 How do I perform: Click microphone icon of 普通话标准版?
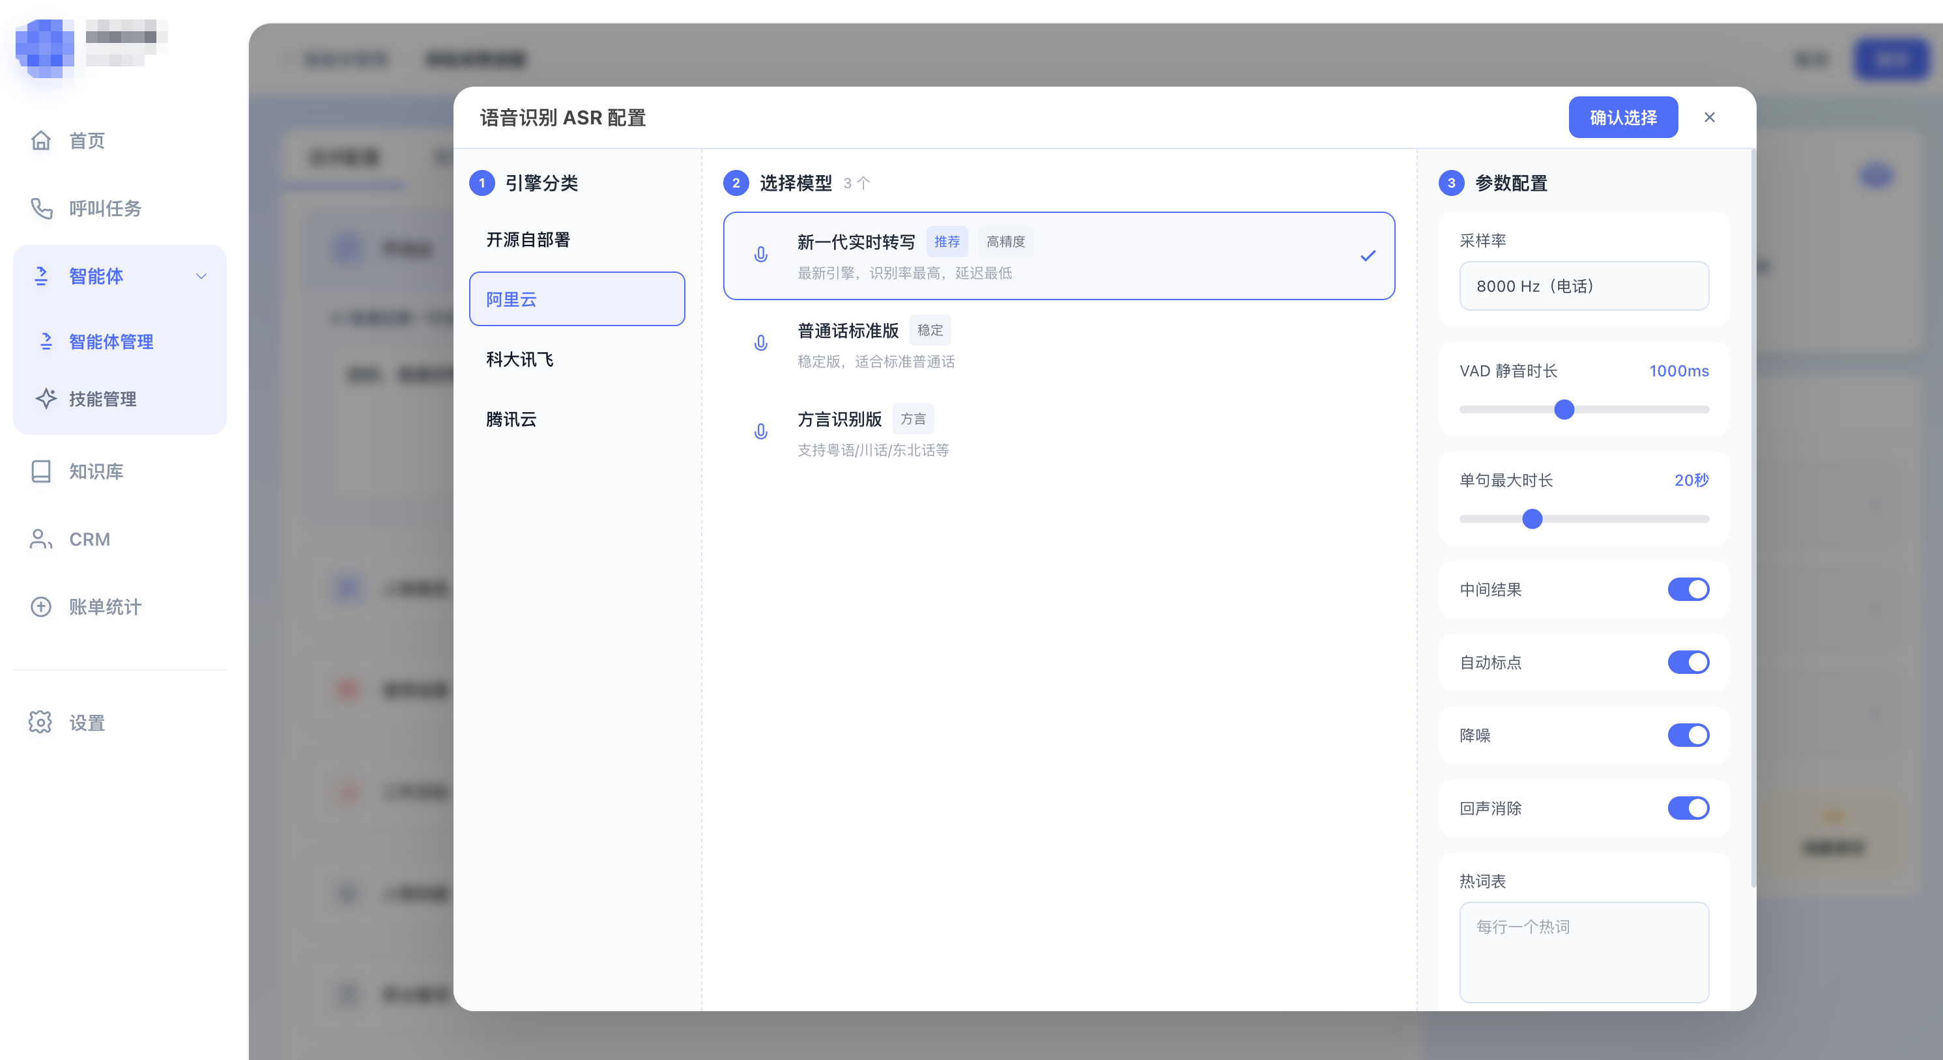(x=761, y=344)
